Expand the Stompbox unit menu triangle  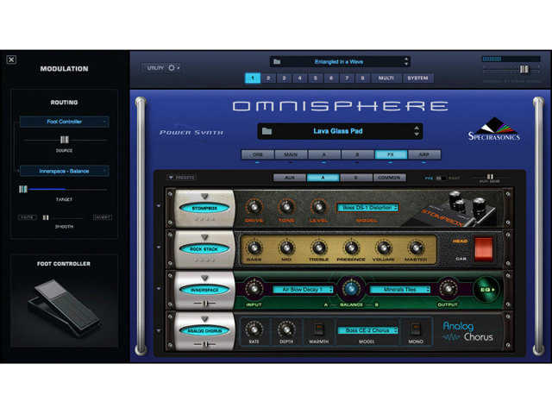pos(204,196)
